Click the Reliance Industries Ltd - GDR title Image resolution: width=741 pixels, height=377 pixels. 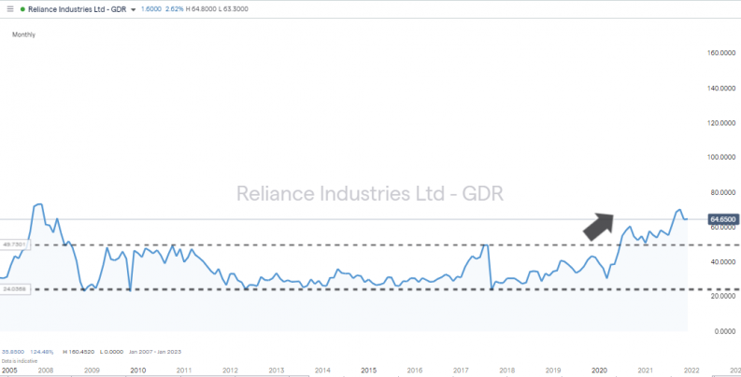click(x=77, y=9)
